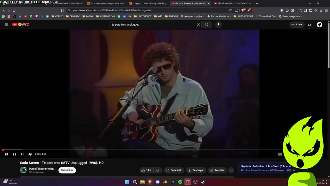330x186 pixels.
Task: Open the DRIVE/EXC bookmarks folder
Action: 73,16
